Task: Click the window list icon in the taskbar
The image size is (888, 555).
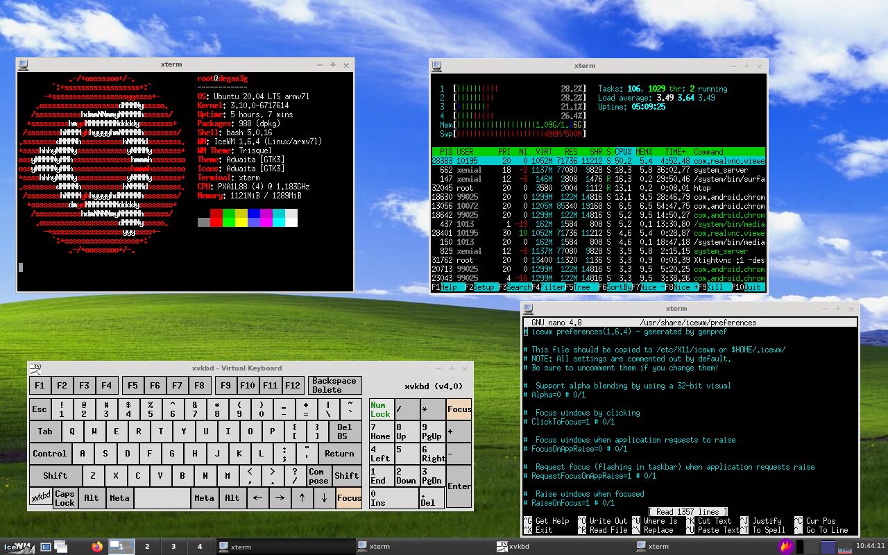Action: coord(60,547)
